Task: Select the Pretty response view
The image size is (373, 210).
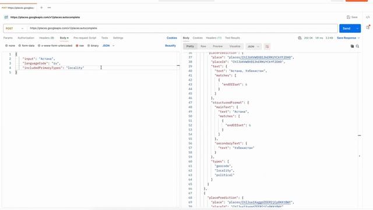Action: click(x=190, y=47)
